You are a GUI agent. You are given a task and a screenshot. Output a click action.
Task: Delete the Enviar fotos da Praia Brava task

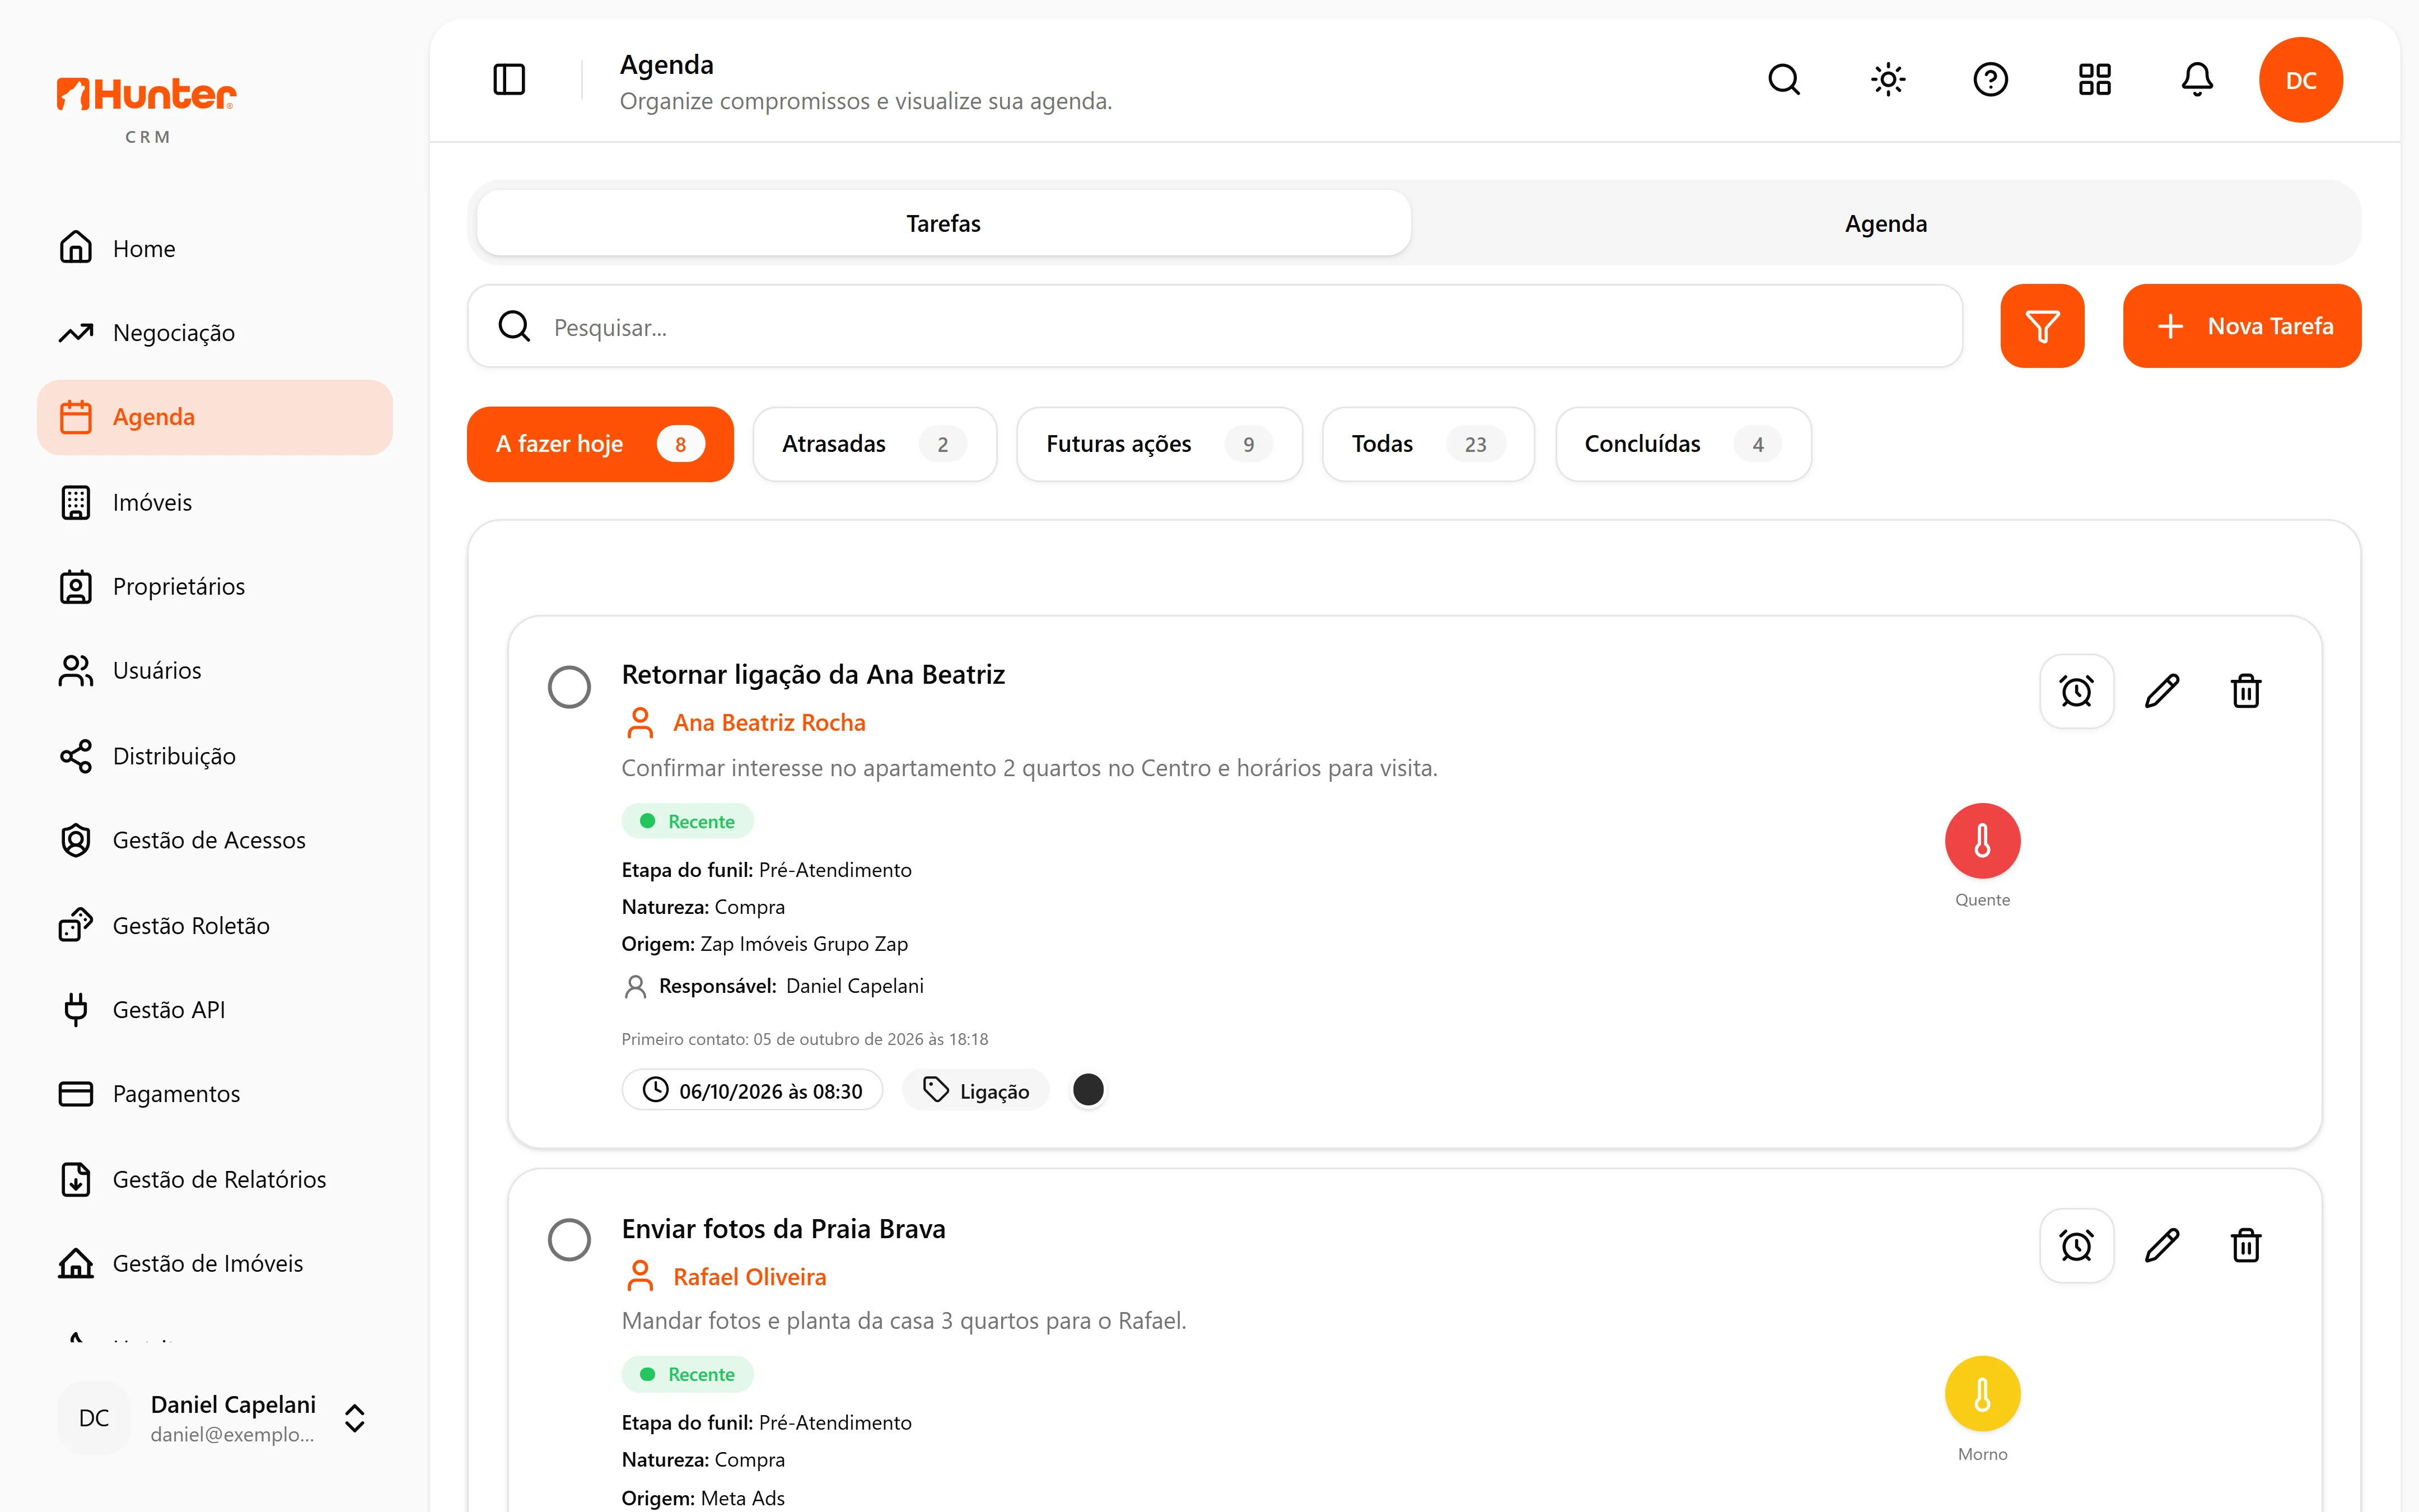point(2245,1245)
